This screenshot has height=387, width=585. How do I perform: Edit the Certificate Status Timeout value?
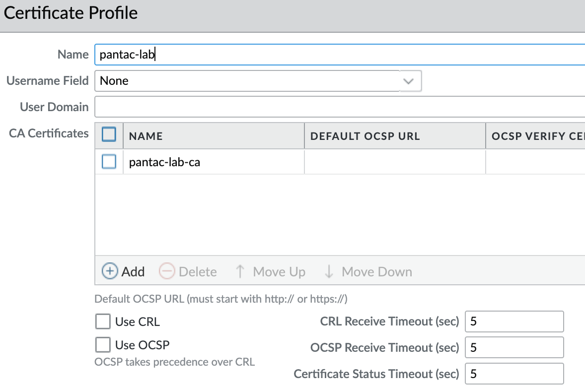[x=514, y=374]
